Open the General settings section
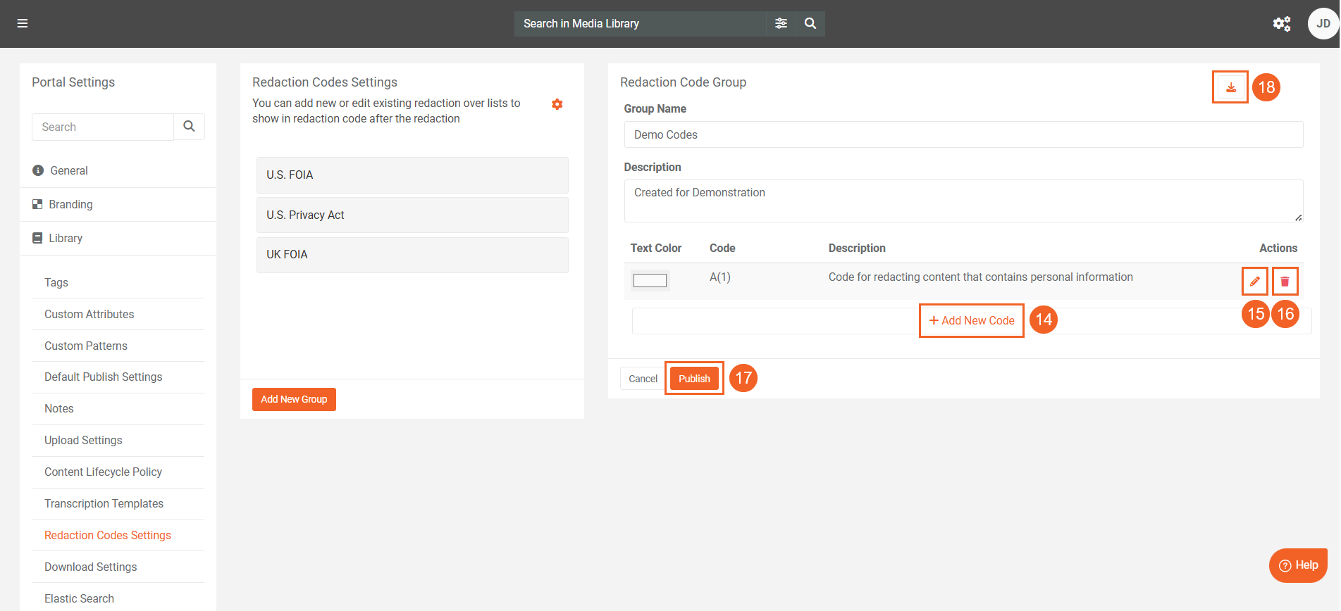This screenshot has height=611, width=1341. [x=68, y=171]
